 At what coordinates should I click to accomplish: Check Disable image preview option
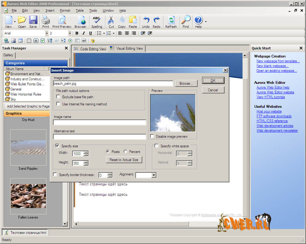coord(152,136)
